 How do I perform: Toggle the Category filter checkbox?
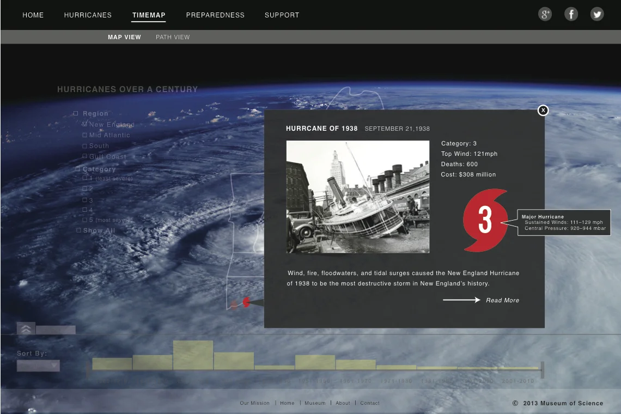pyautogui.click(x=77, y=169)
